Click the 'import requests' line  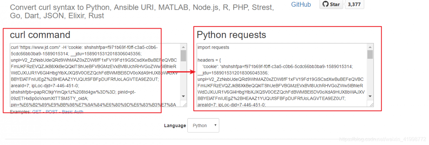click(x=213, y=47)
